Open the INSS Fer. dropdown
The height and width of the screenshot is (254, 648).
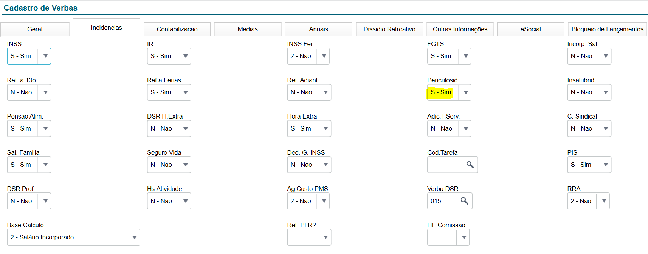(x=324, y=56)
